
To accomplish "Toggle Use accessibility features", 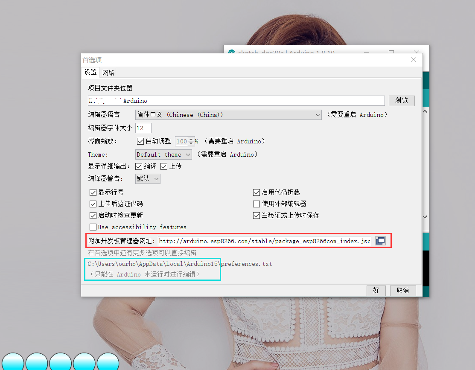I will tap(93, 227).
